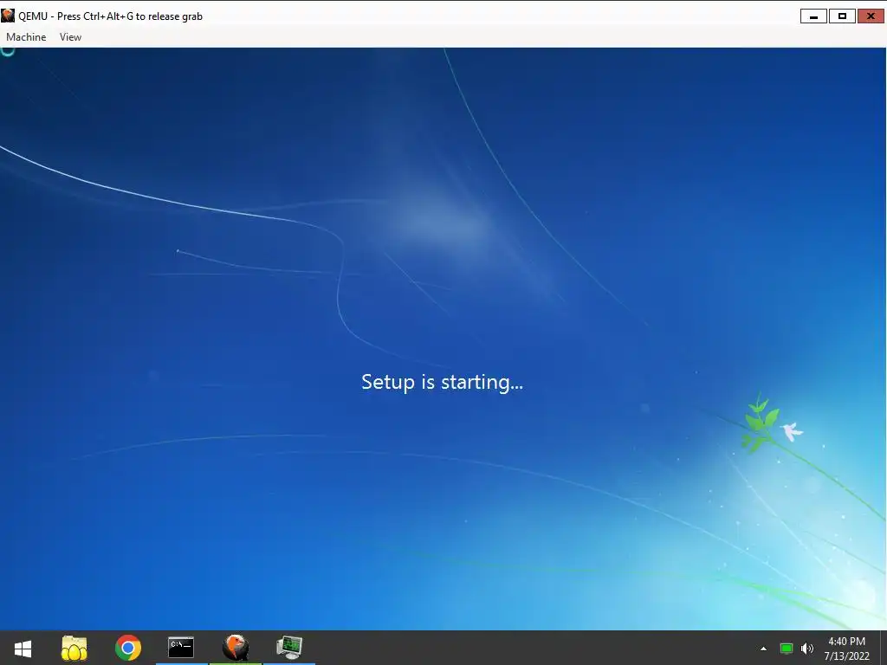The image size is (887, 665).
Task: Open the volume control speaker icon
Action: [x=807, y=649]
